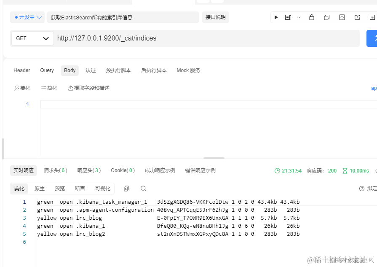377x267 pixels.
Task: Click 提取字段和描述 above the body editor
Action: pyautogui.click(x=88, y=88)
